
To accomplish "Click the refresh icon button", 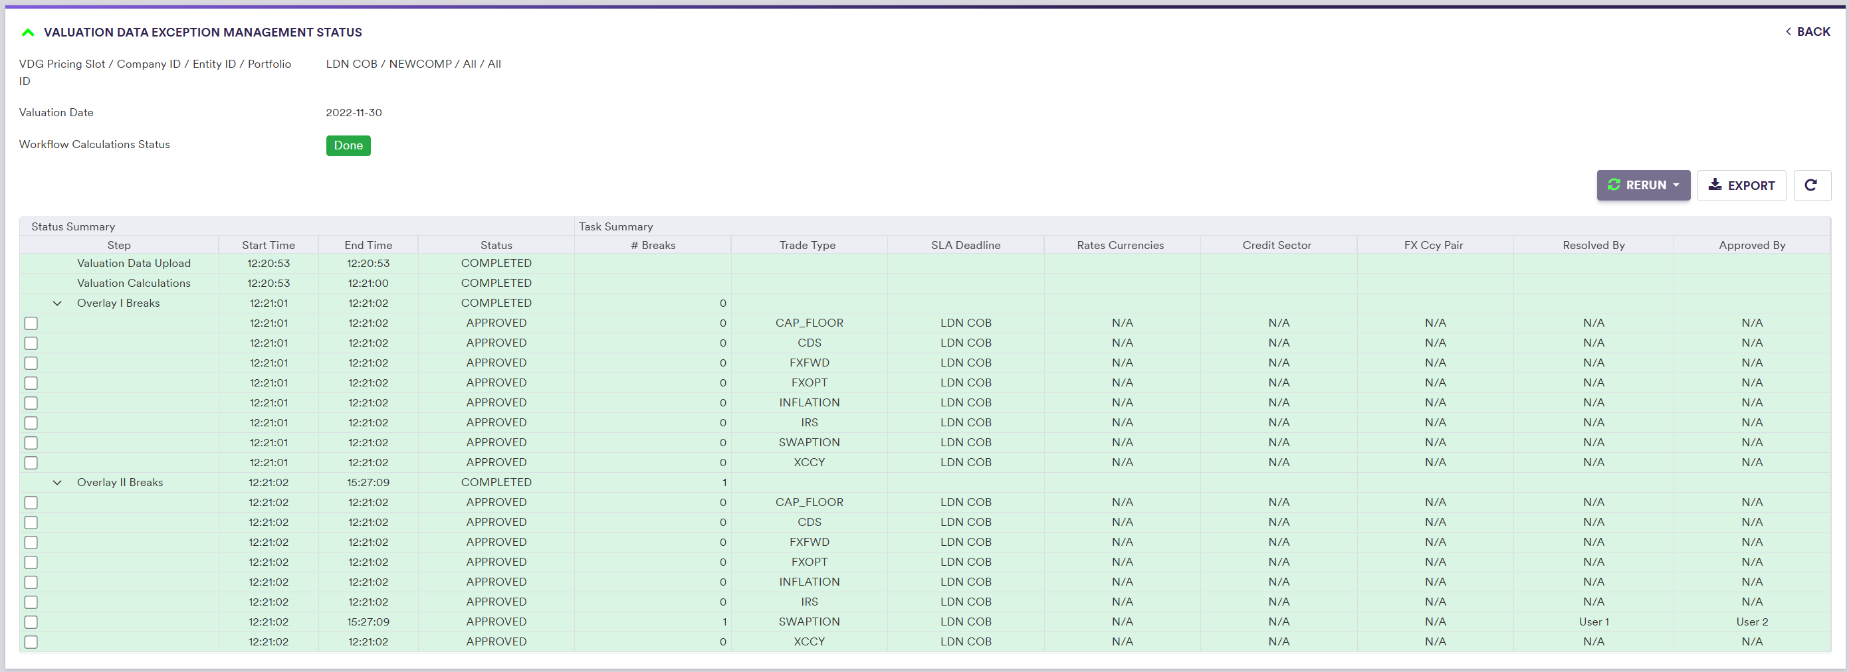I will 1811,186.
